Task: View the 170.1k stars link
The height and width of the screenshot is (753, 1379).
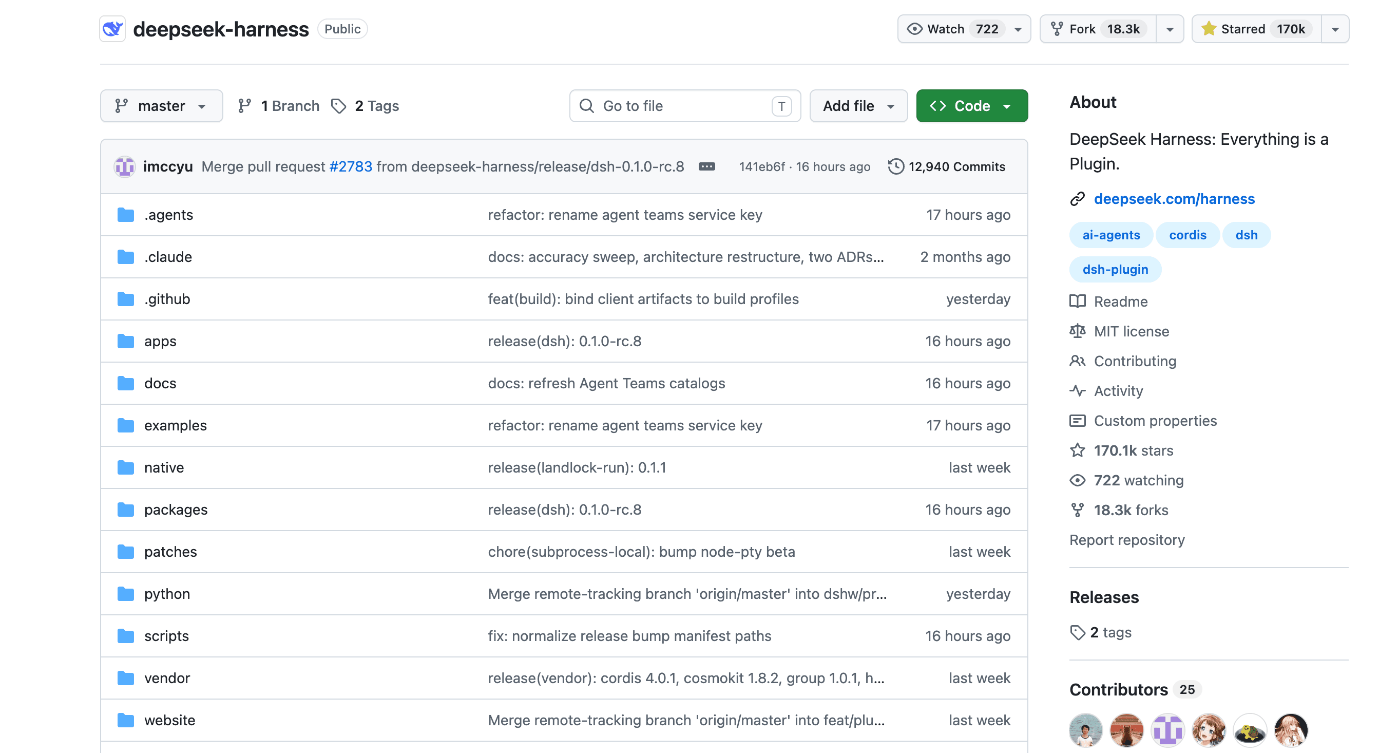Action: 1133,450
